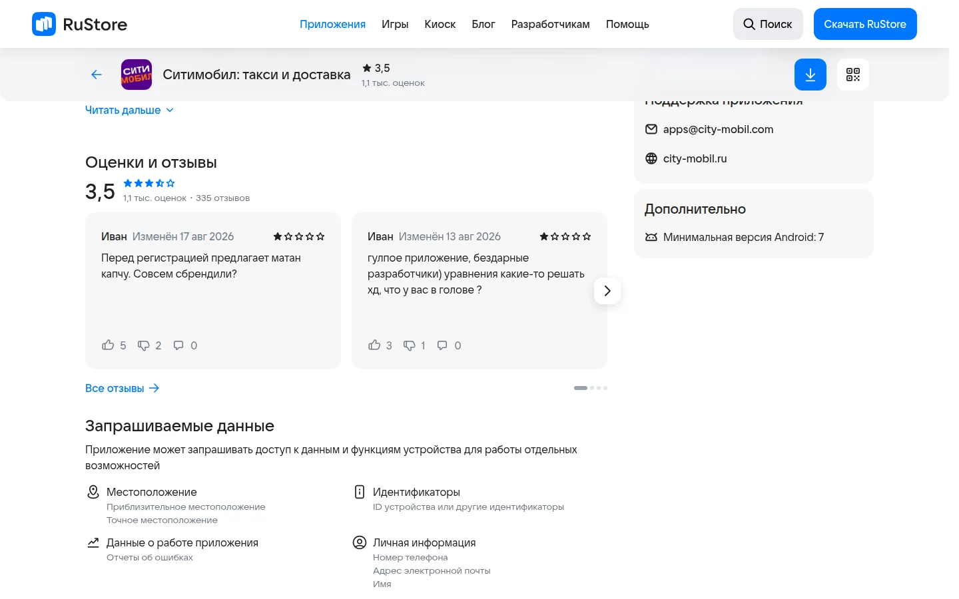Click the star icon next to 3,5 in header
Viewport: 959px width, 599px height.
367,68
